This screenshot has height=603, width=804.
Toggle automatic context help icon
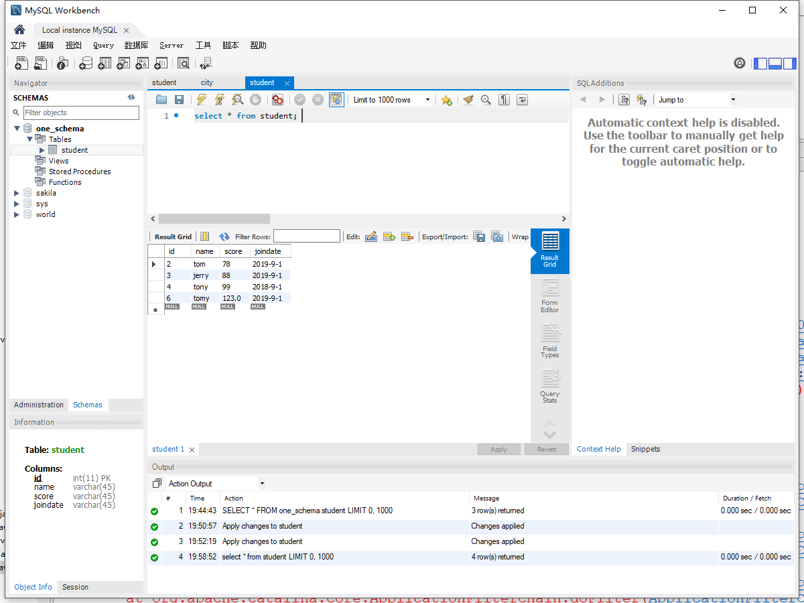(642, 100)
